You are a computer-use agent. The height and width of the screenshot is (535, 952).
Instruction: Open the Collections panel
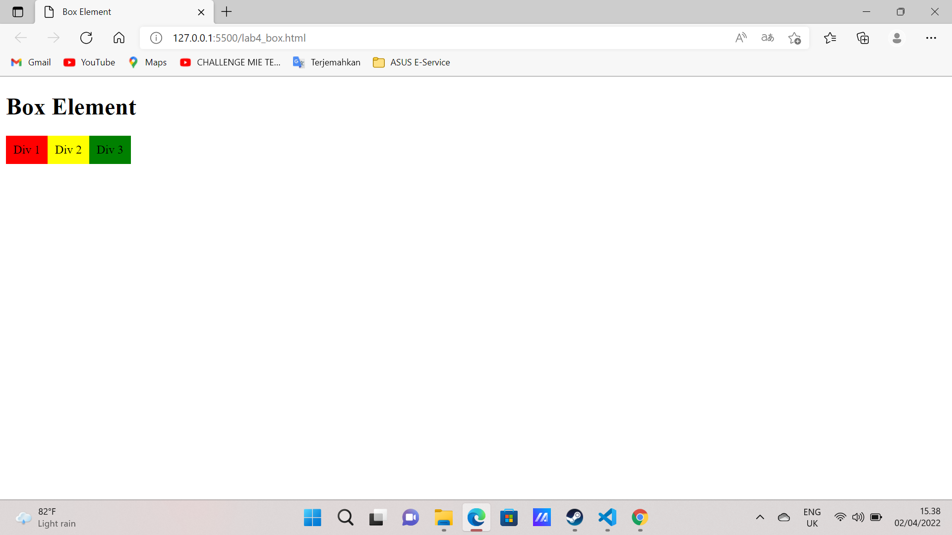[863, 38]
